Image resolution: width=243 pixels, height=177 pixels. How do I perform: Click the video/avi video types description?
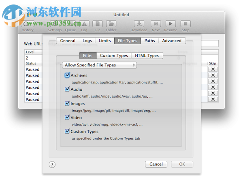tap(107, 124)
